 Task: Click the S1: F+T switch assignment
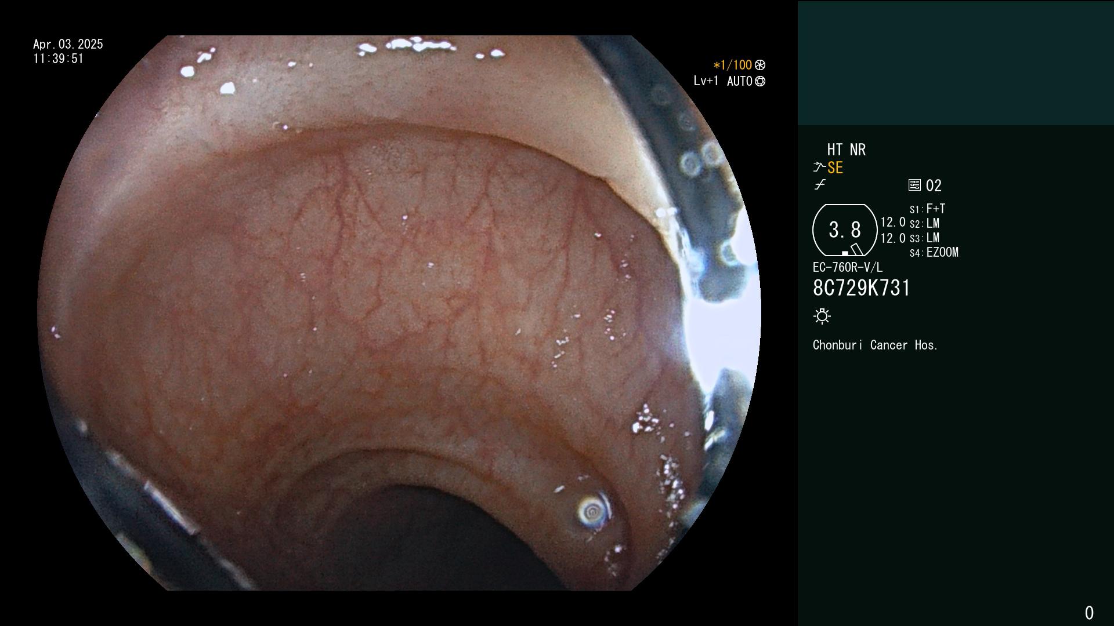pyautogui.click(x=927, y=209)
